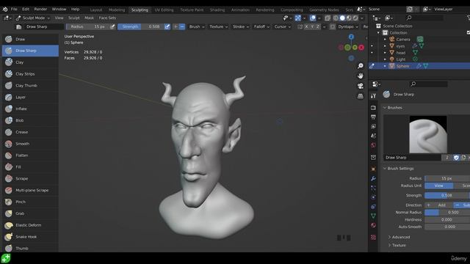Select the Multi-plane Scrape brush
Image resolution: width=470 pixels, height=264 pixels.
(30, 191)
